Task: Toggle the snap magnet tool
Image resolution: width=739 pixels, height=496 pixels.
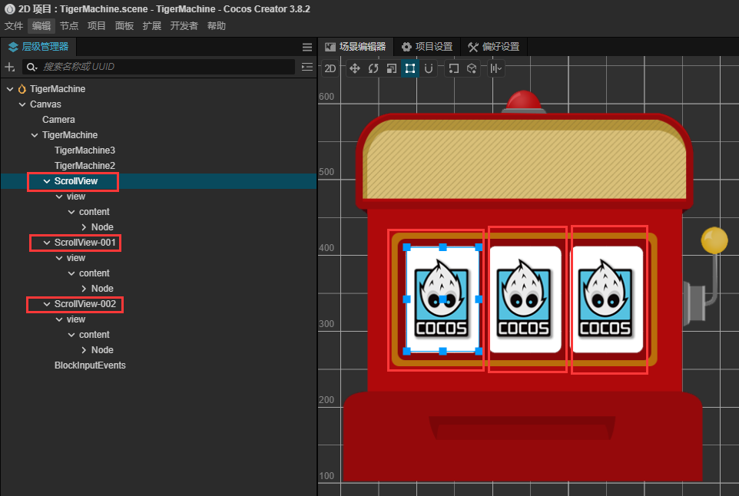Action: [429, 69]
